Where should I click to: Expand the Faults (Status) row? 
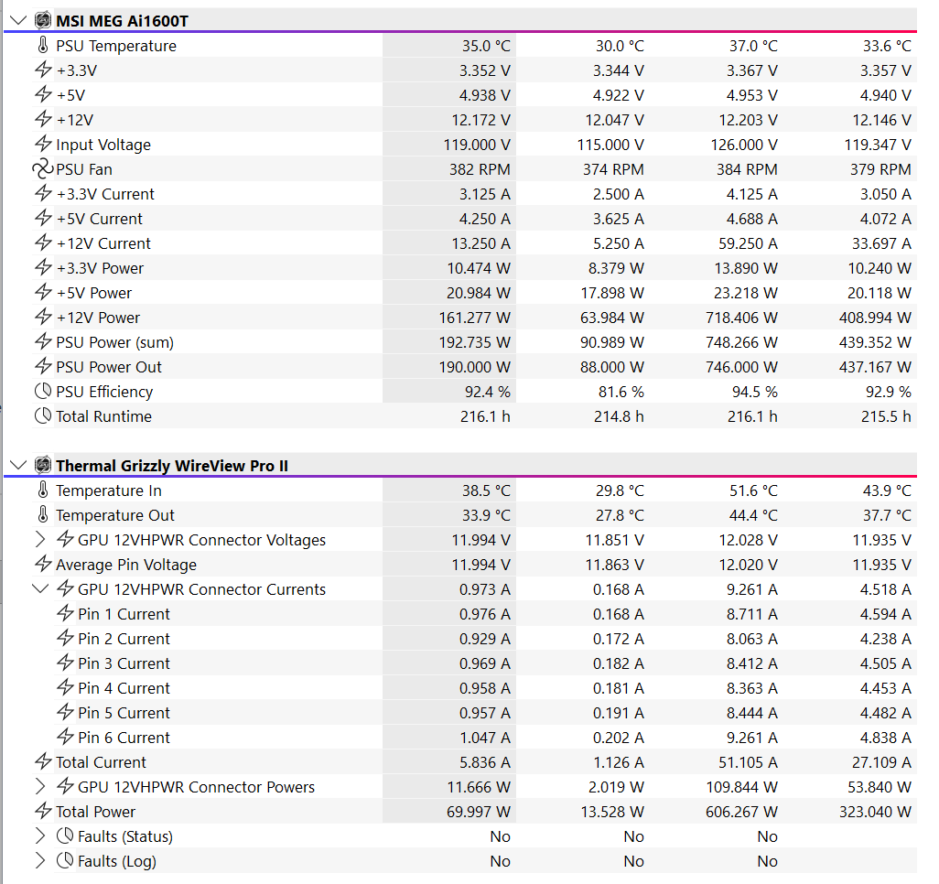click(39, 836)
